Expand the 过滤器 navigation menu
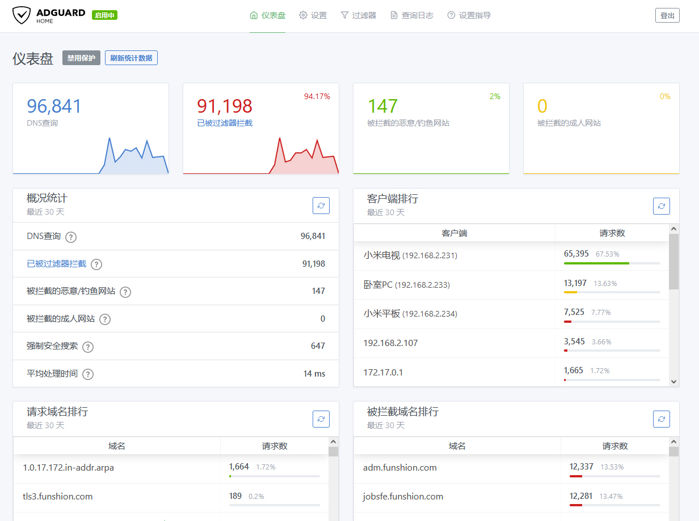Viewport: 699px width, 521px height. click(358, 15)
